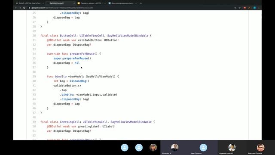Click Алексей participant photo avatar
The image size is (275, 155).
[232, 147]
